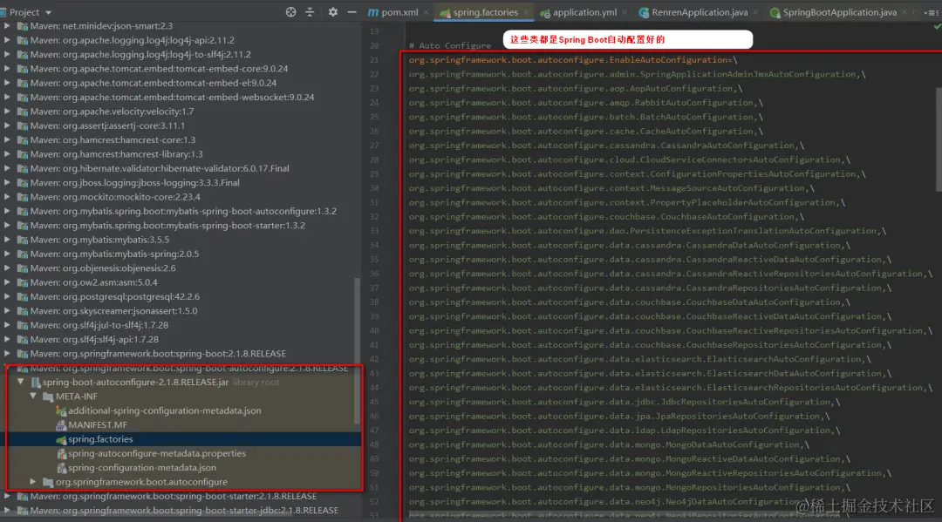Image resolution: width=942 pixels, height=522 pixels.
Task: Click the editor vertical scrollbar thumb
Action: [x=939, y=139]
